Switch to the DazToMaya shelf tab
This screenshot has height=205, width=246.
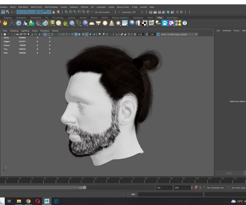coord(172,18)
